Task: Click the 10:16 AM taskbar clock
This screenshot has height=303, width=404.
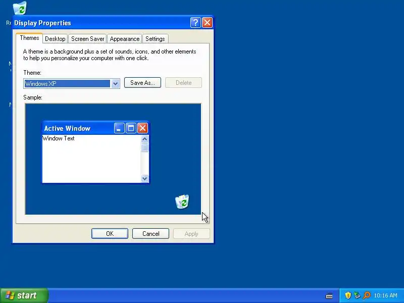Action: click(x=385, y=295)
